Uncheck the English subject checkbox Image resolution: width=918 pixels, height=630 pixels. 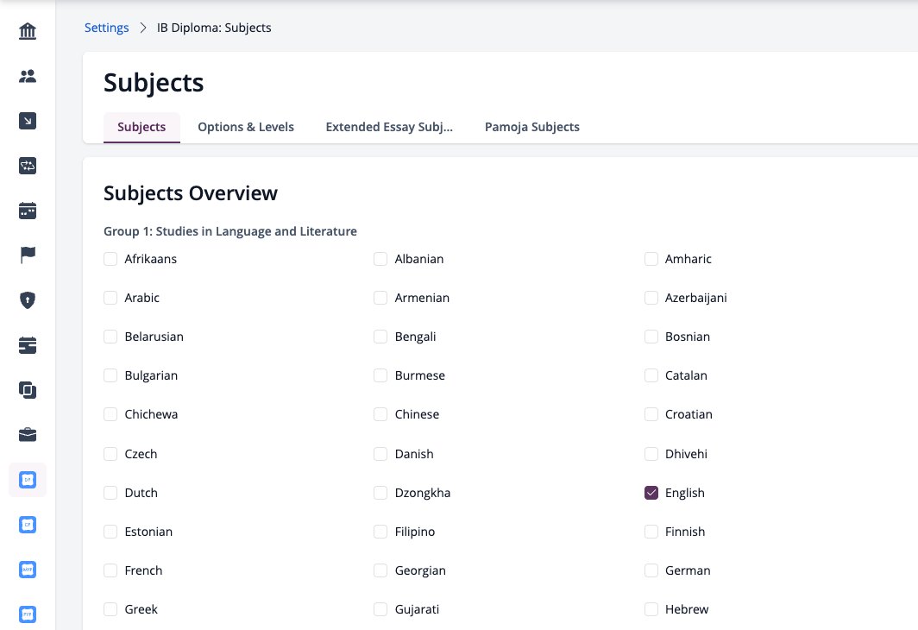[651, 493]
